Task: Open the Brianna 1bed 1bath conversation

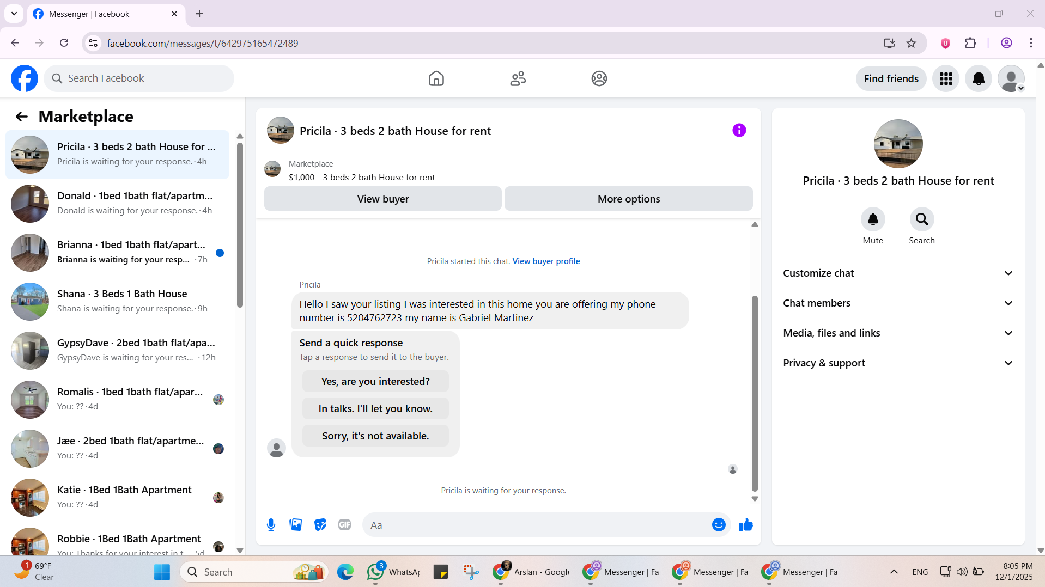Action: pos(117,253)
